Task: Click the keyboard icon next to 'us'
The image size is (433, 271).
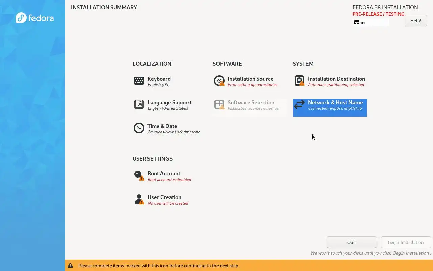Action: [x=357, y=23]
